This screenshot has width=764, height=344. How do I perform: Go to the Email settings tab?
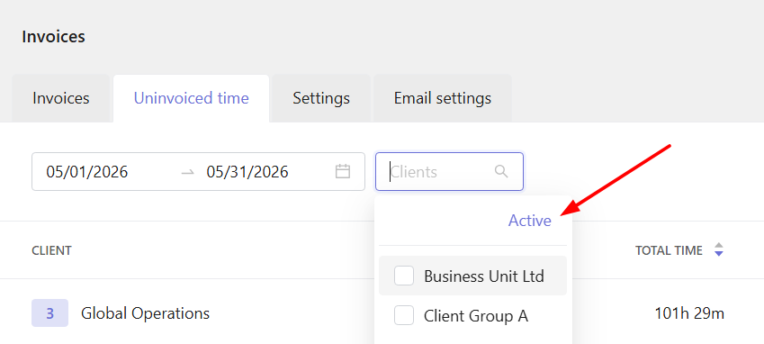click(443, 98)
